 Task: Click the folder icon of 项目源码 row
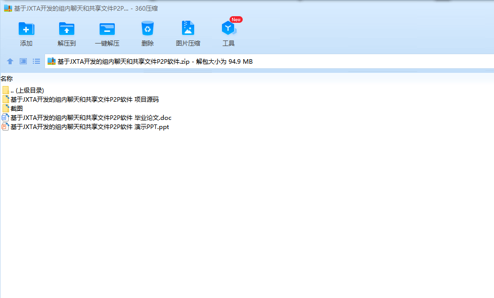tap(6, 99)
